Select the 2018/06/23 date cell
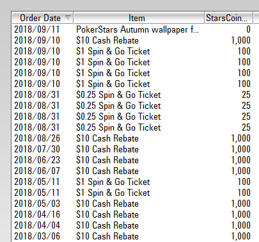259x242 pixels. click(x=37, y=160)
